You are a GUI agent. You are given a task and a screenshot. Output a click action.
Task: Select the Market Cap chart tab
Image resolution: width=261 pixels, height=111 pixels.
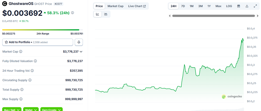[115, 6]
